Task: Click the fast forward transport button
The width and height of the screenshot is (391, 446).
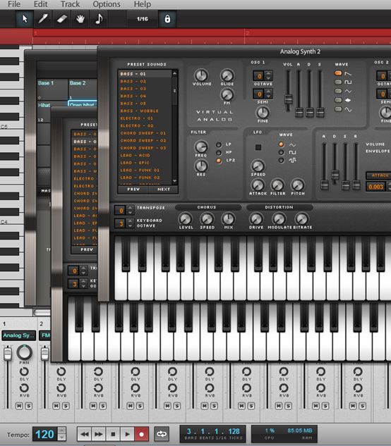Action: [x=99, y=434]
